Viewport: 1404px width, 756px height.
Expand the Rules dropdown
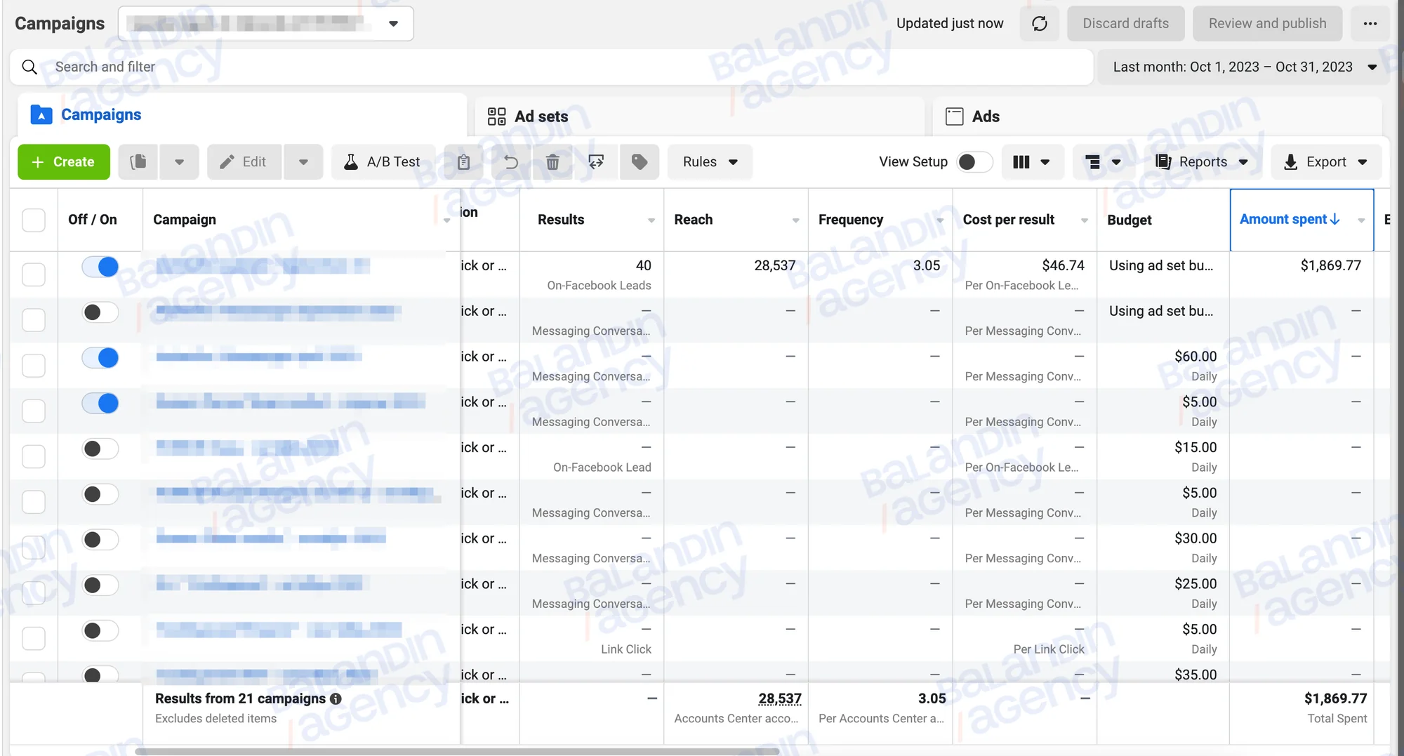710,162
